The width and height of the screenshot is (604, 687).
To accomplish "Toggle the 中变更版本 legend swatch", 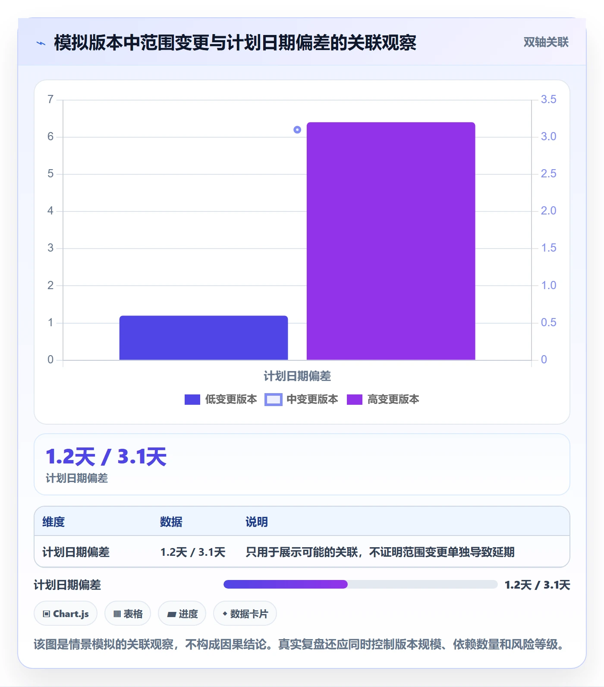I will [x=274, y=400].
